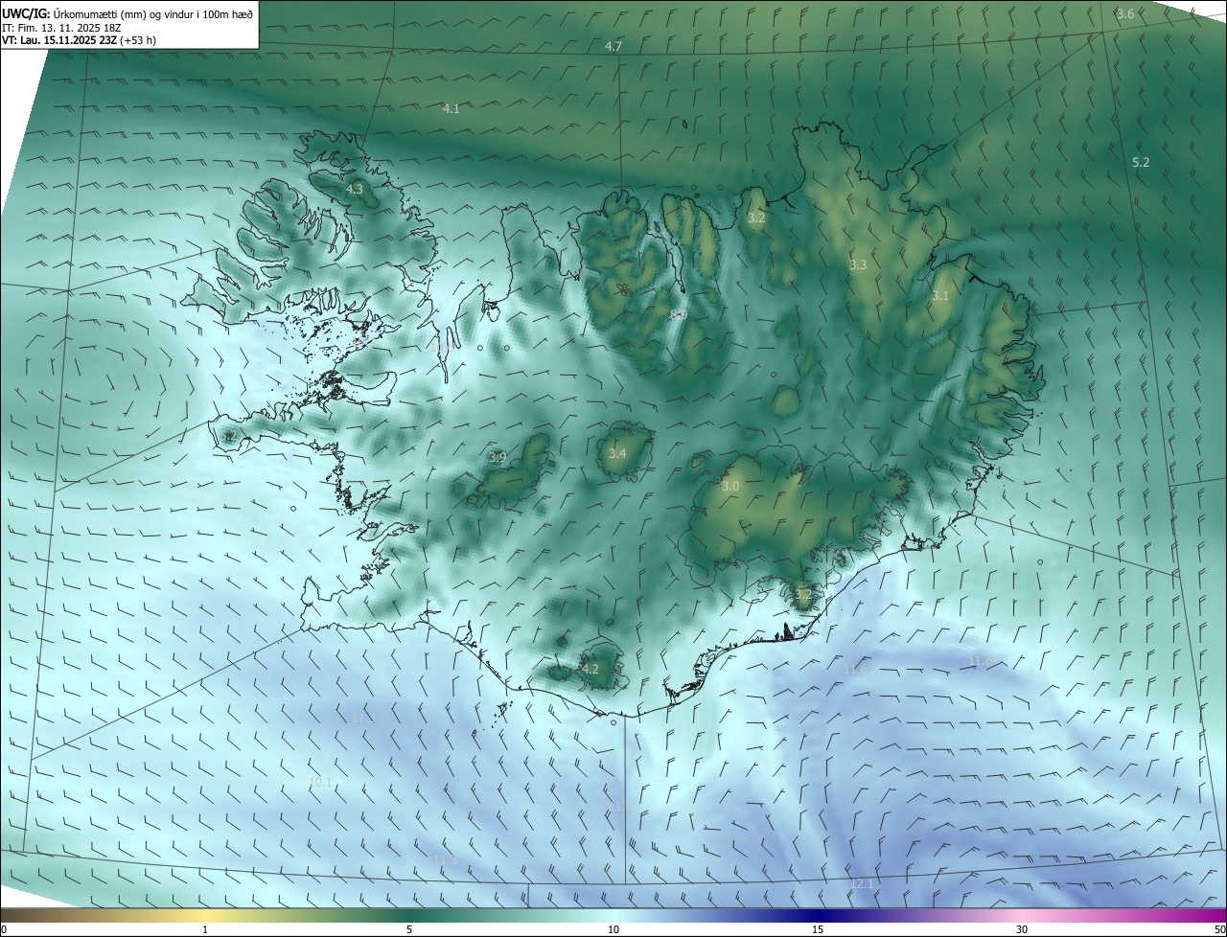Viewport: 1227px width, 937px height.
Task: Click the valid time 'VT: Lau. 15.11.2025 23Z'
Action: click(x=60, y=40)
